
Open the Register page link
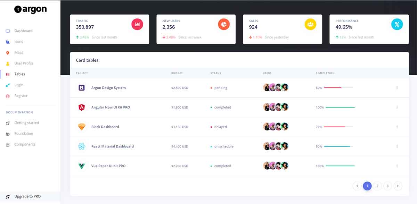21,96
